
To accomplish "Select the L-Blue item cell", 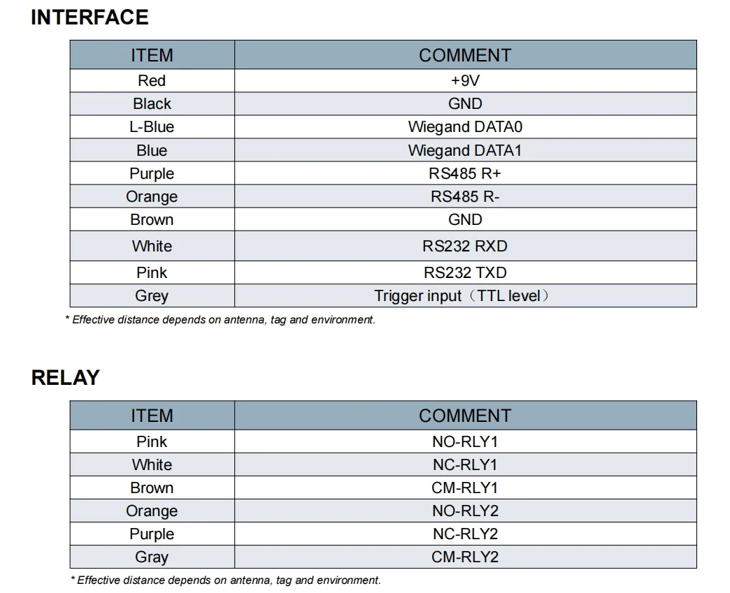I will tap(152, 127).
